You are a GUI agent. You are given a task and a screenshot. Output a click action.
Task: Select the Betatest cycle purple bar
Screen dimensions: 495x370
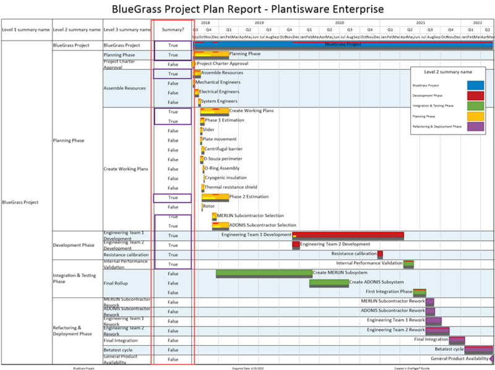click(x=478, y=350)
